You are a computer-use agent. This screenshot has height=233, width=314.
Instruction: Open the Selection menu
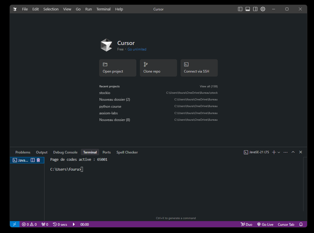point(51,9)
